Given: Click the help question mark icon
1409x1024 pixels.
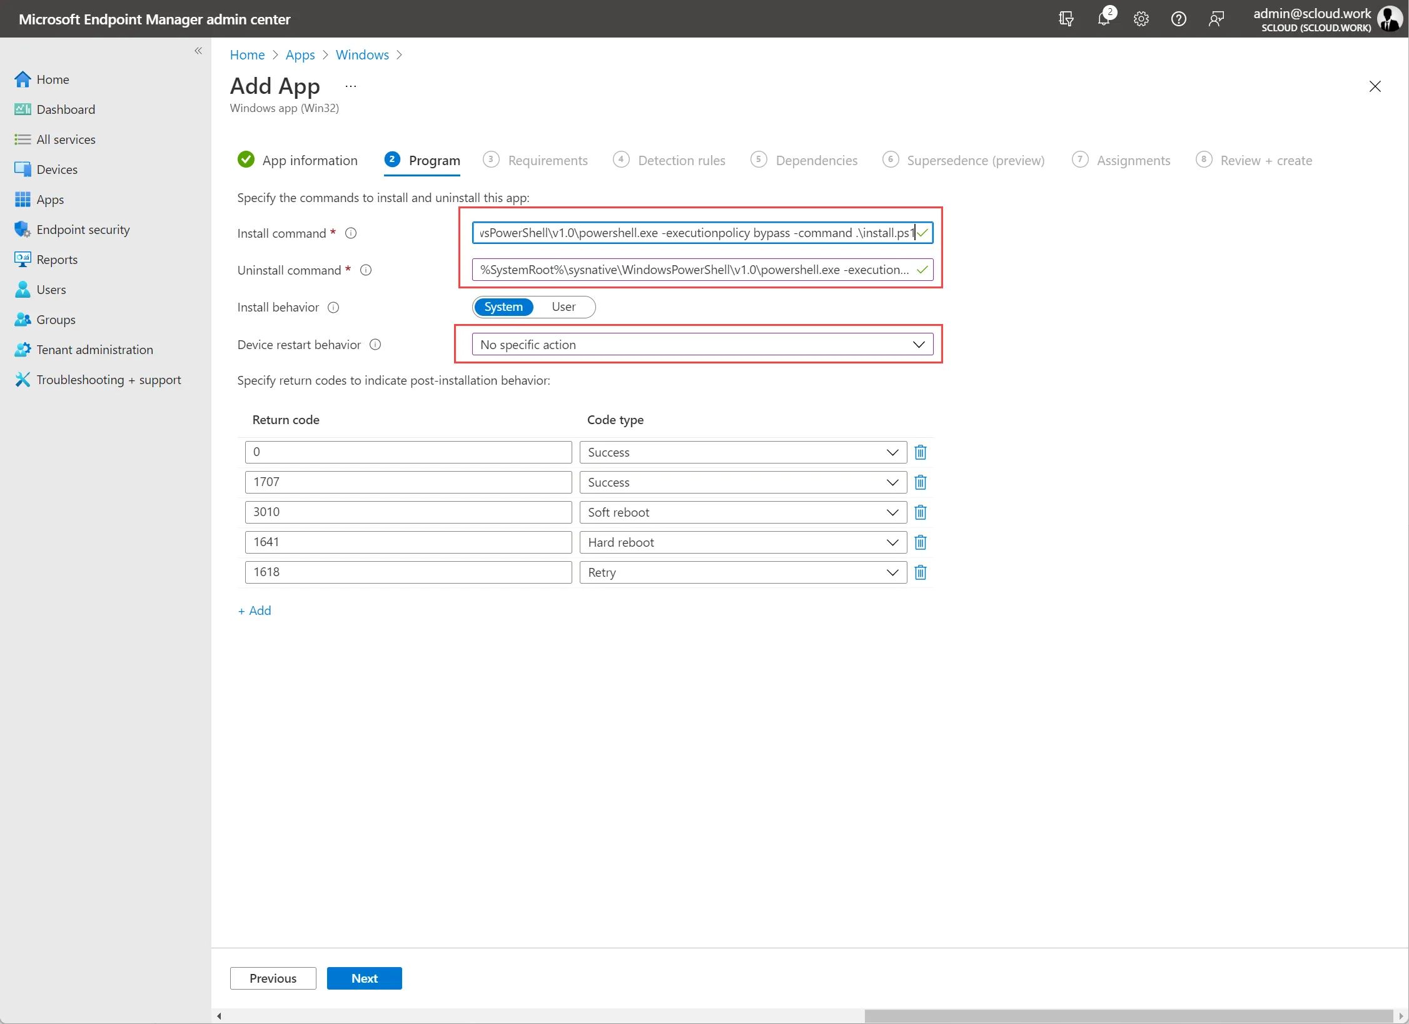Looking at the screenshot, I should click(x=1178, y=19).
